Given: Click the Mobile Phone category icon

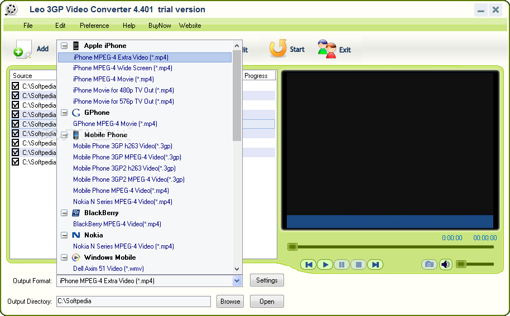Looking at the screenshot, I should click(76, 135).
